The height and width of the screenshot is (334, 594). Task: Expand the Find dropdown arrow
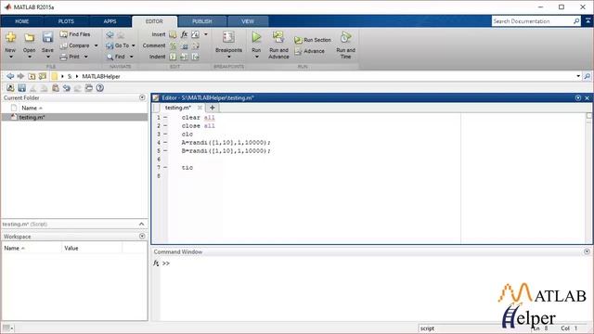132,57
